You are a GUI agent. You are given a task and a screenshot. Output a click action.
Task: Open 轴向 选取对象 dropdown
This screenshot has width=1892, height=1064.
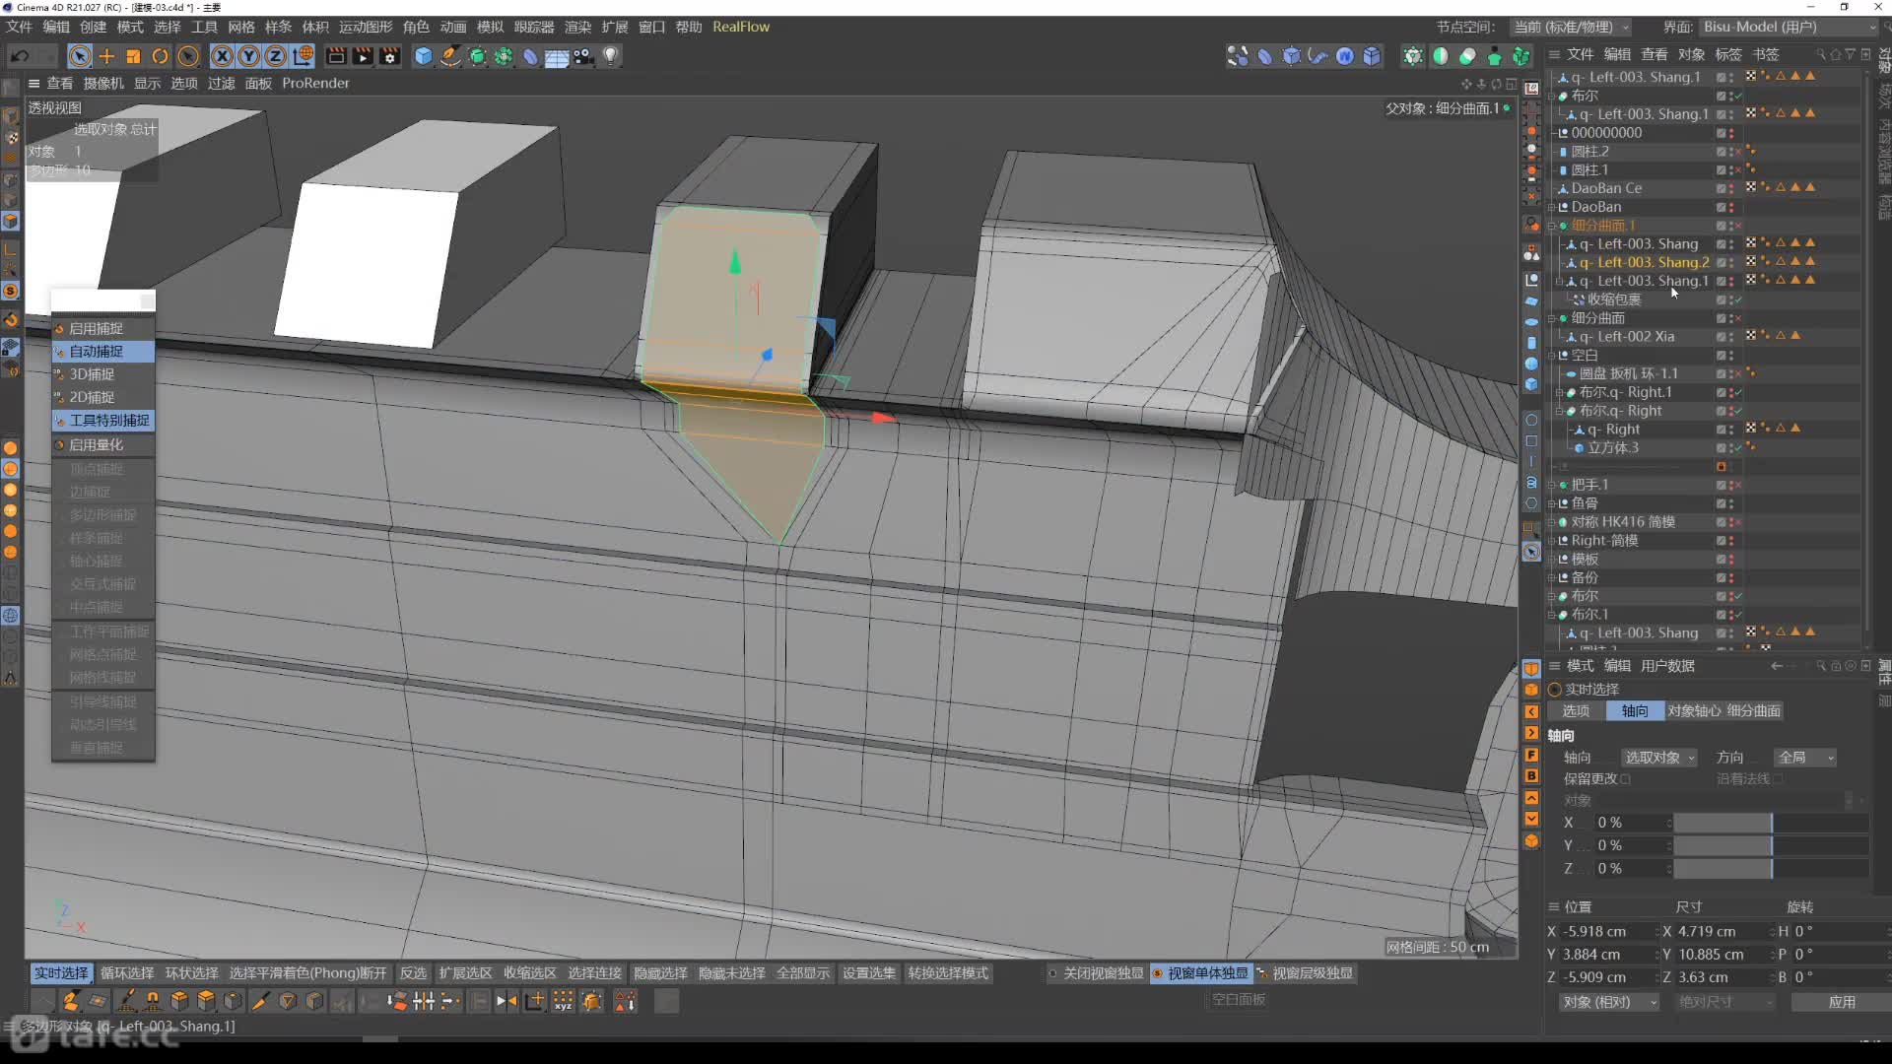pyautogui.click(x=1659, y=758)
